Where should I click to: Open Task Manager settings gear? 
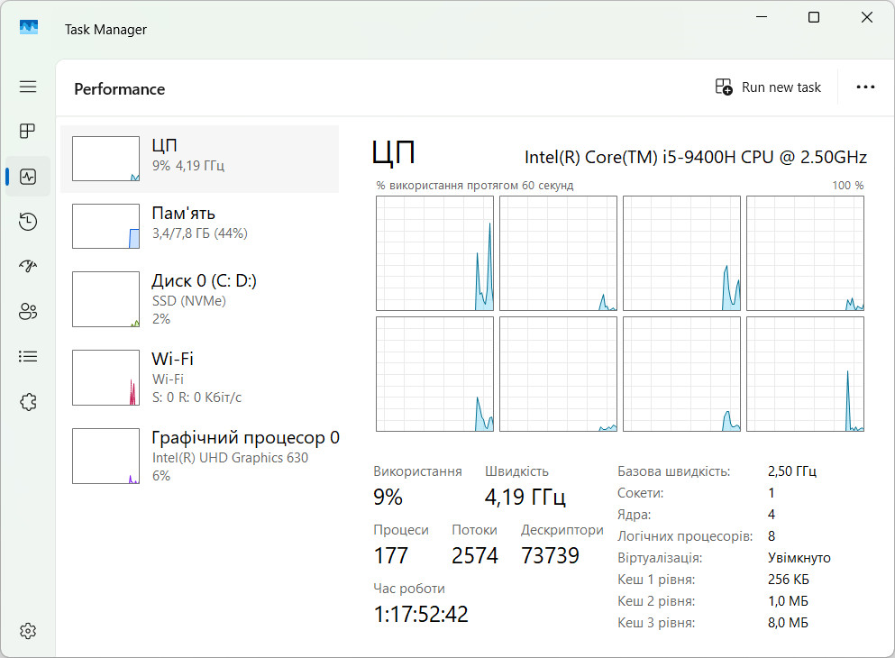coord(28,630)
